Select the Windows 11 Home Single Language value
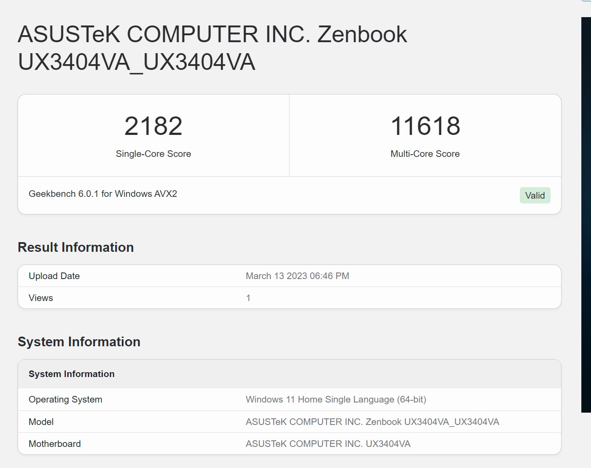Screen dimensions: 591x468 [x=336, y=399]
